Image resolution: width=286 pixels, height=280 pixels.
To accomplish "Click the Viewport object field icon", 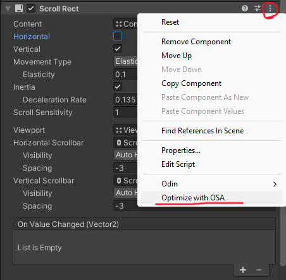I will (119, 130).
